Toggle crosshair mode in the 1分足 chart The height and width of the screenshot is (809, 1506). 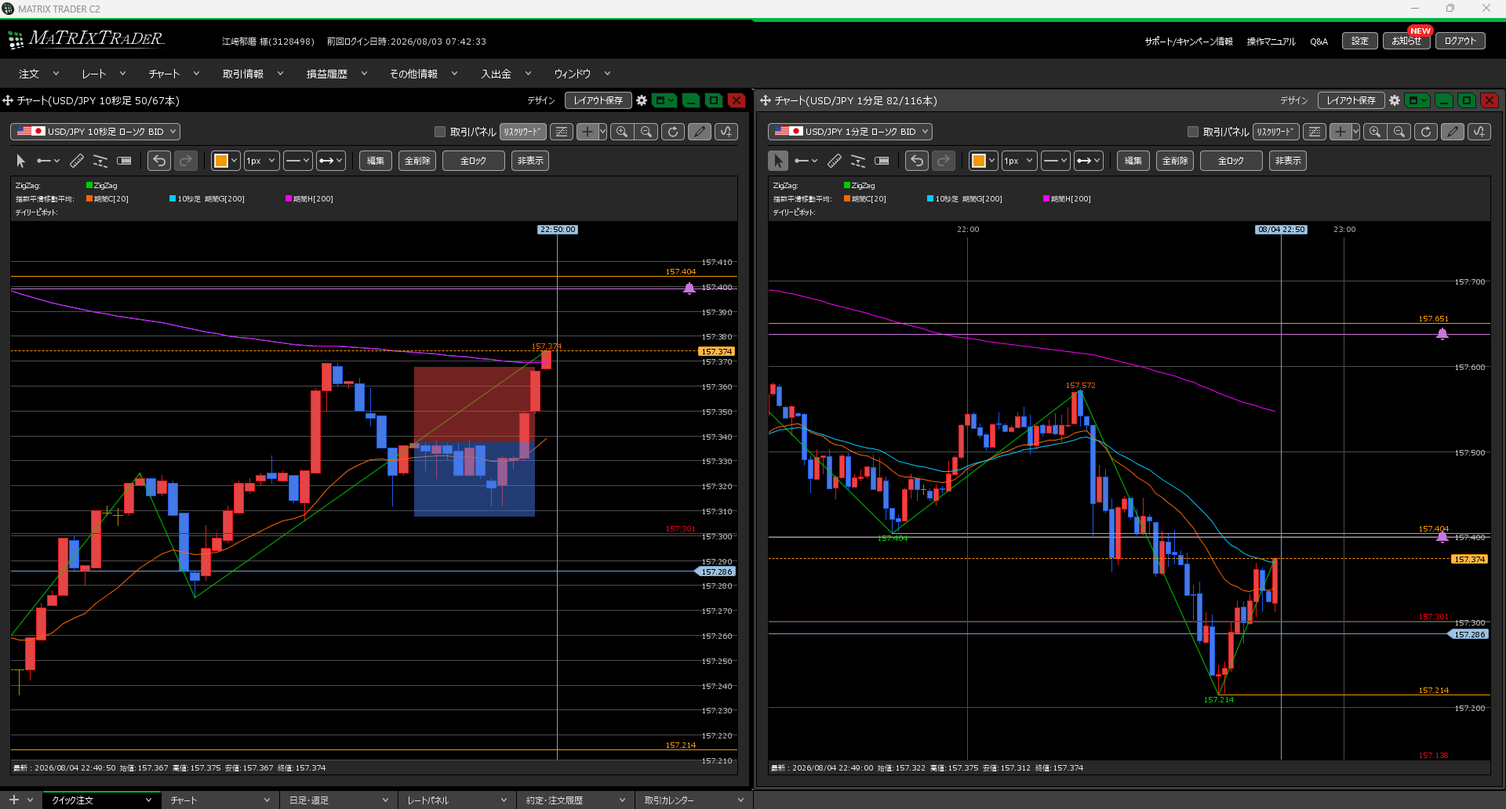(1340, 132)
